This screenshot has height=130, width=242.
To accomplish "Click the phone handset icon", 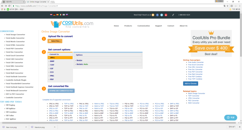I will tap(173, 15).
